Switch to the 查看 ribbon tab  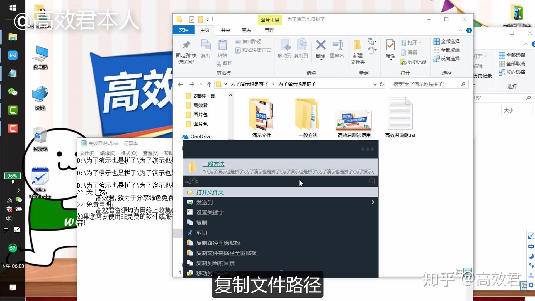coord(246,30)
